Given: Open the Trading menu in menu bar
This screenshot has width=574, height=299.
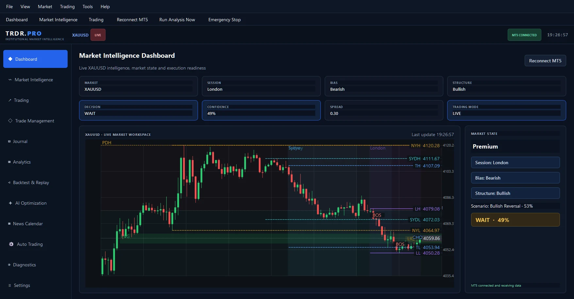Looking at the screenshot, I should click(x=67, y=7).
